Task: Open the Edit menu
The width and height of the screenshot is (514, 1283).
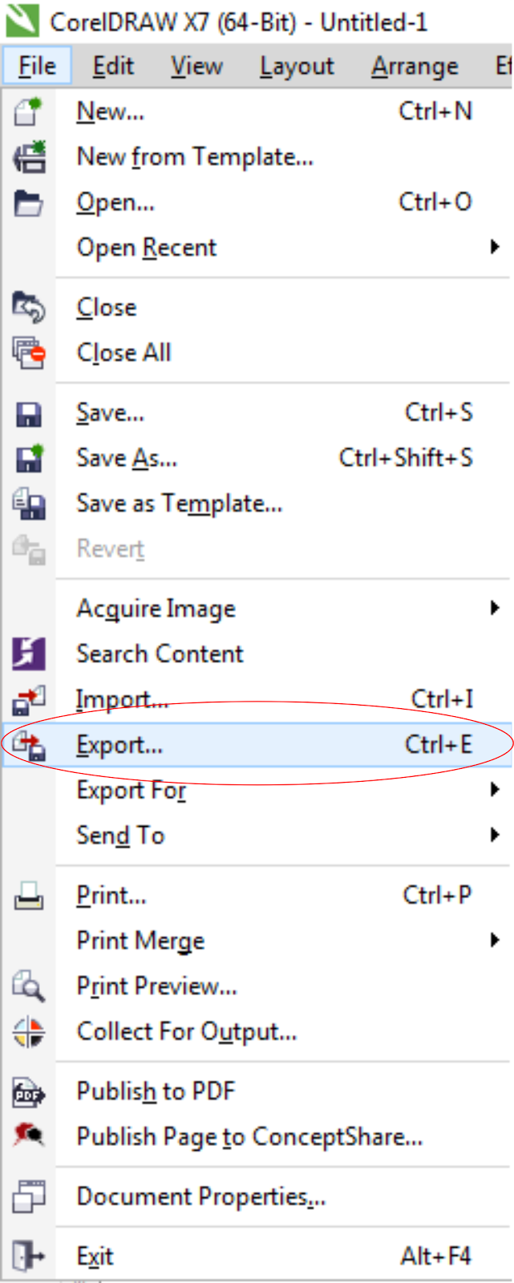Action: click(x=112, y=67)
